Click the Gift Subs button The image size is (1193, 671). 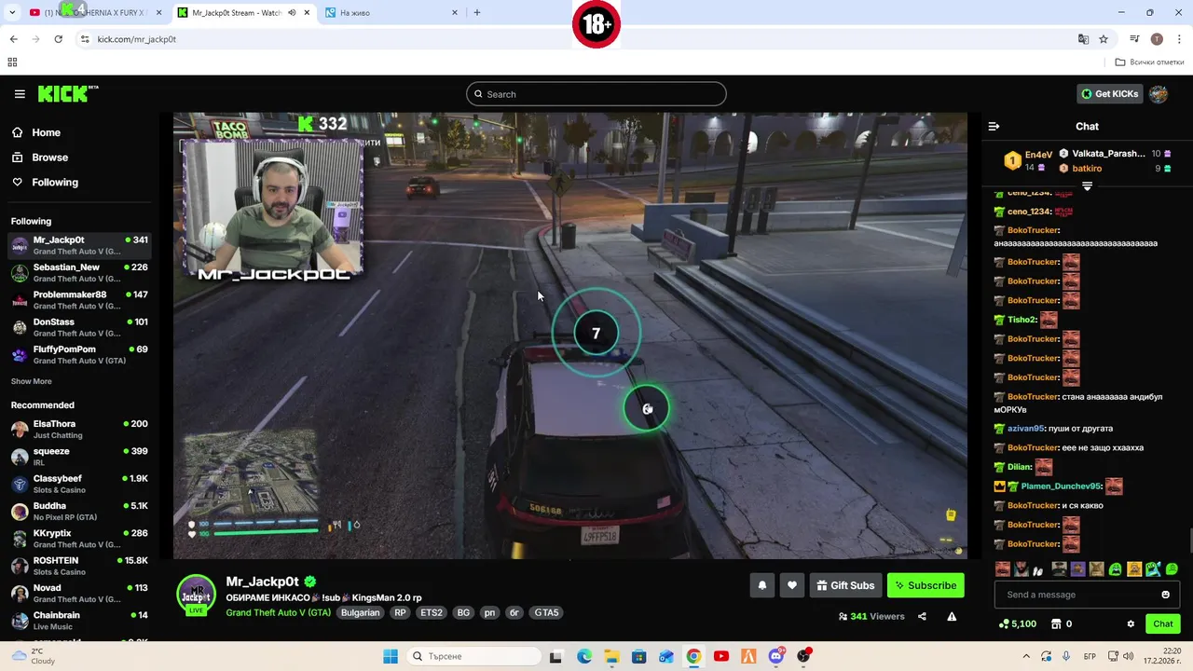coord(845,585)
